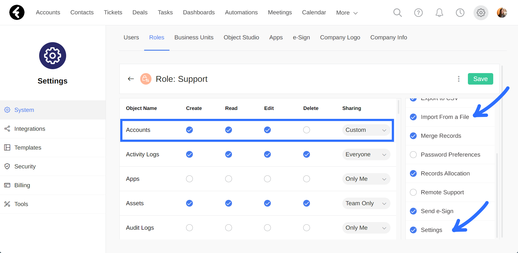Uncheck Delete permission for Activity Logs
Image resolution: width=518 pixels, height=253 pixels.
click(x=307, y=154)
